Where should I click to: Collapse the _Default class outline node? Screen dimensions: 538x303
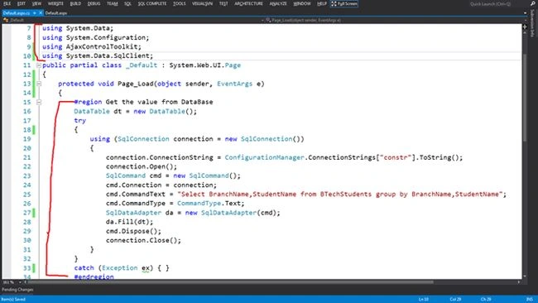click(x=39, y=65)
